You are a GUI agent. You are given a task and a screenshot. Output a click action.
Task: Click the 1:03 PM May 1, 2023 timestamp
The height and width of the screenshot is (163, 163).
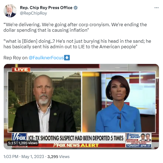(x=24, y=157)
